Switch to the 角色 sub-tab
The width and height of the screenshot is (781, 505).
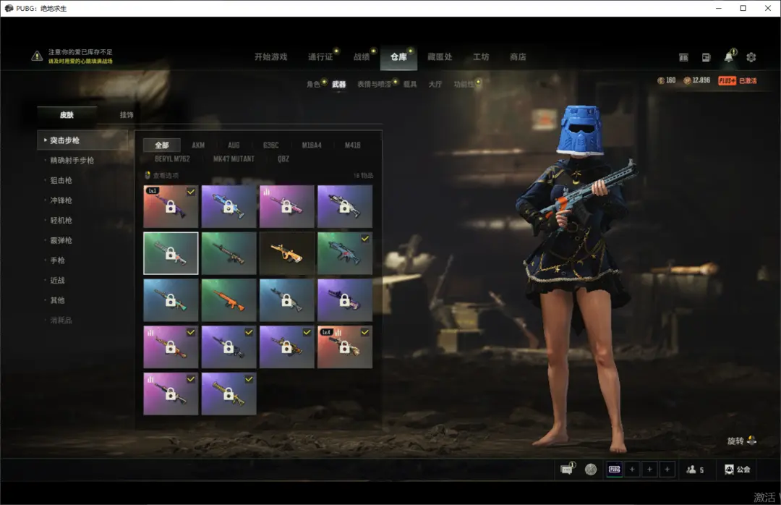pyautogui.click(x=313, y=84)
